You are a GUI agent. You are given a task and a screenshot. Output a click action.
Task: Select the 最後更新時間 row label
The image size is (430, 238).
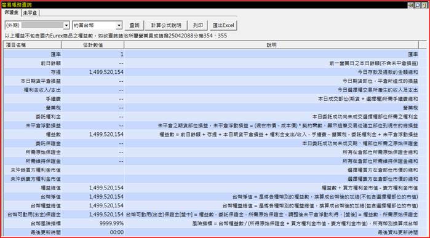tap(46, 232)
